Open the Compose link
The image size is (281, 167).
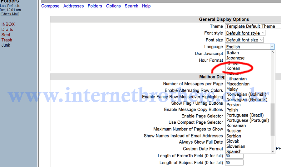(x=50, y=6)
